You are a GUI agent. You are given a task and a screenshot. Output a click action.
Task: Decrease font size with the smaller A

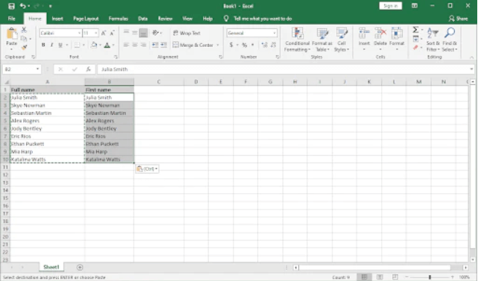pyautogui.click(x=112, y=33)
